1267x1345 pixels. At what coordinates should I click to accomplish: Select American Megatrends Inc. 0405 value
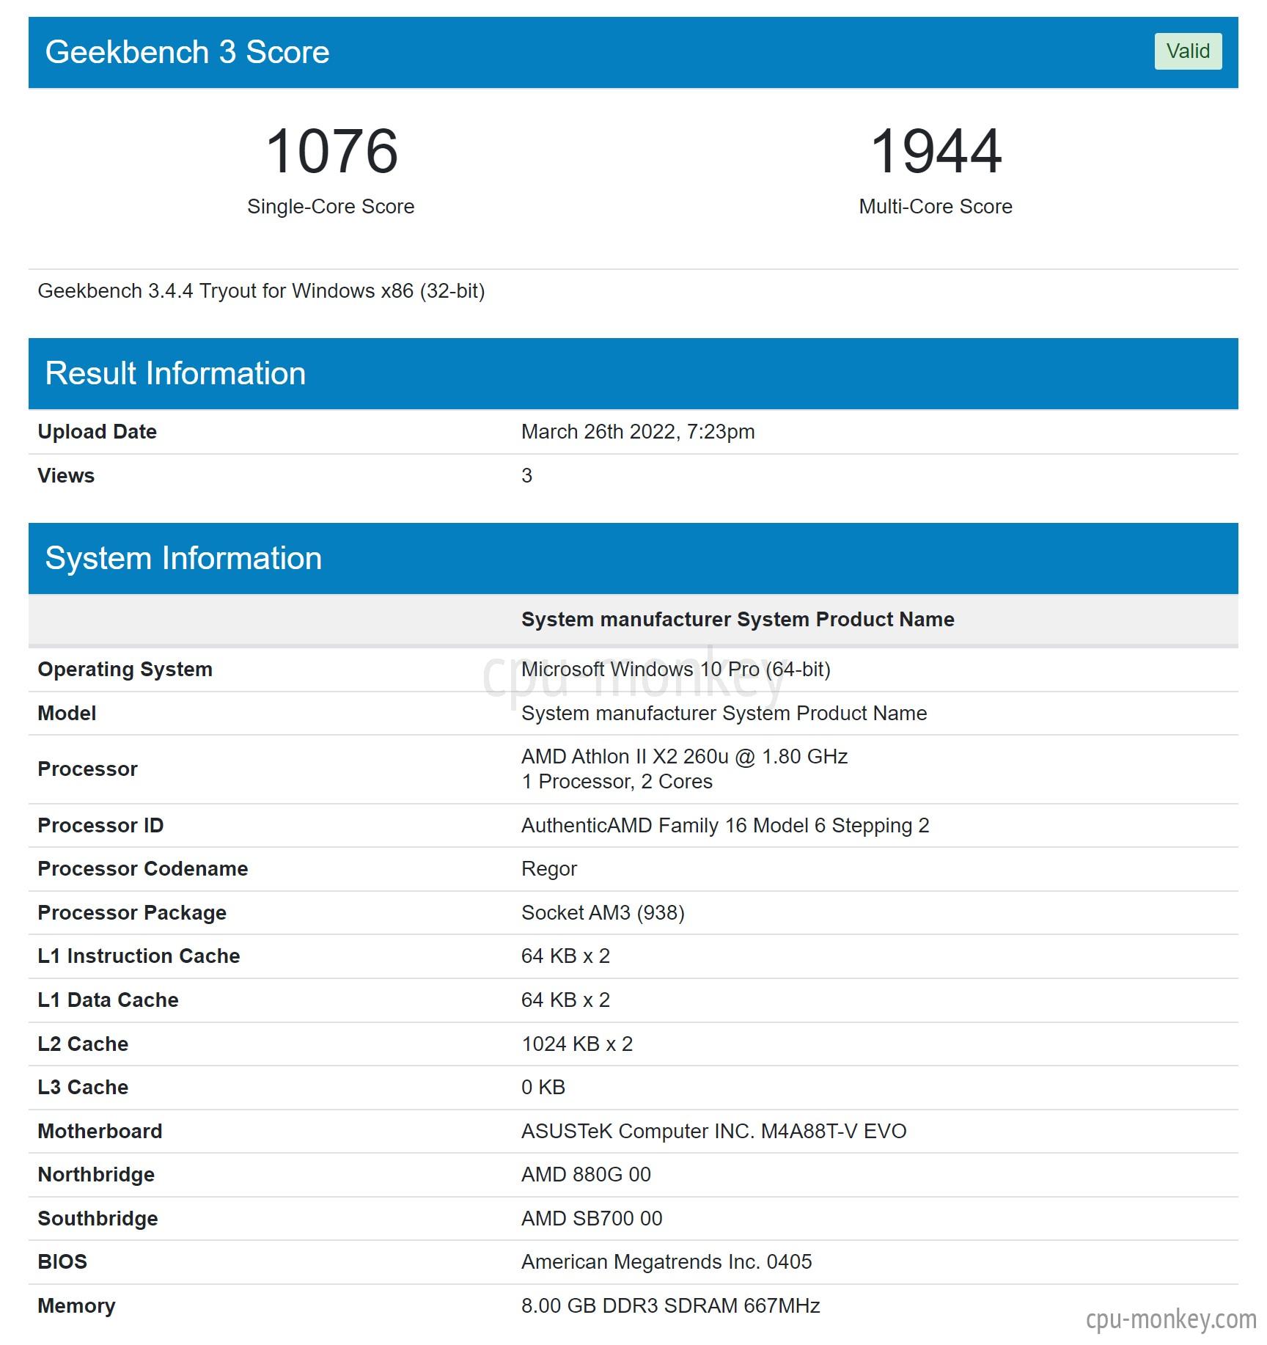click(x=666, y=1261)
